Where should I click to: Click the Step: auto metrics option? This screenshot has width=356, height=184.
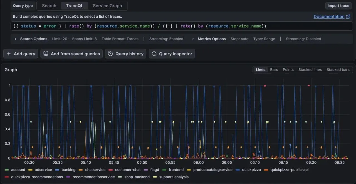pos(239,39)
